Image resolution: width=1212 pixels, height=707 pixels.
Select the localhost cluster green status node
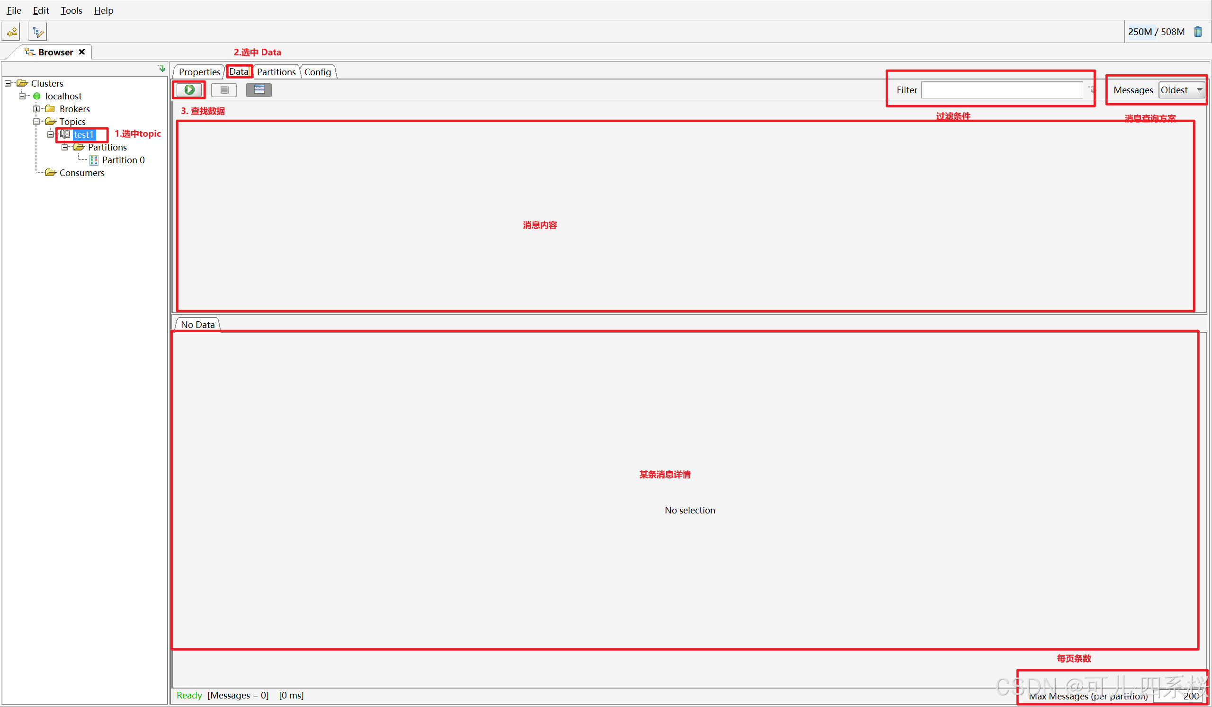pyautogui.click(x=37, y=96)
